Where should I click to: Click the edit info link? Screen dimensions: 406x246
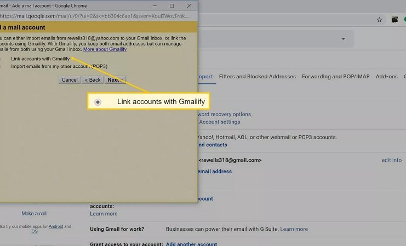[391, 160]
